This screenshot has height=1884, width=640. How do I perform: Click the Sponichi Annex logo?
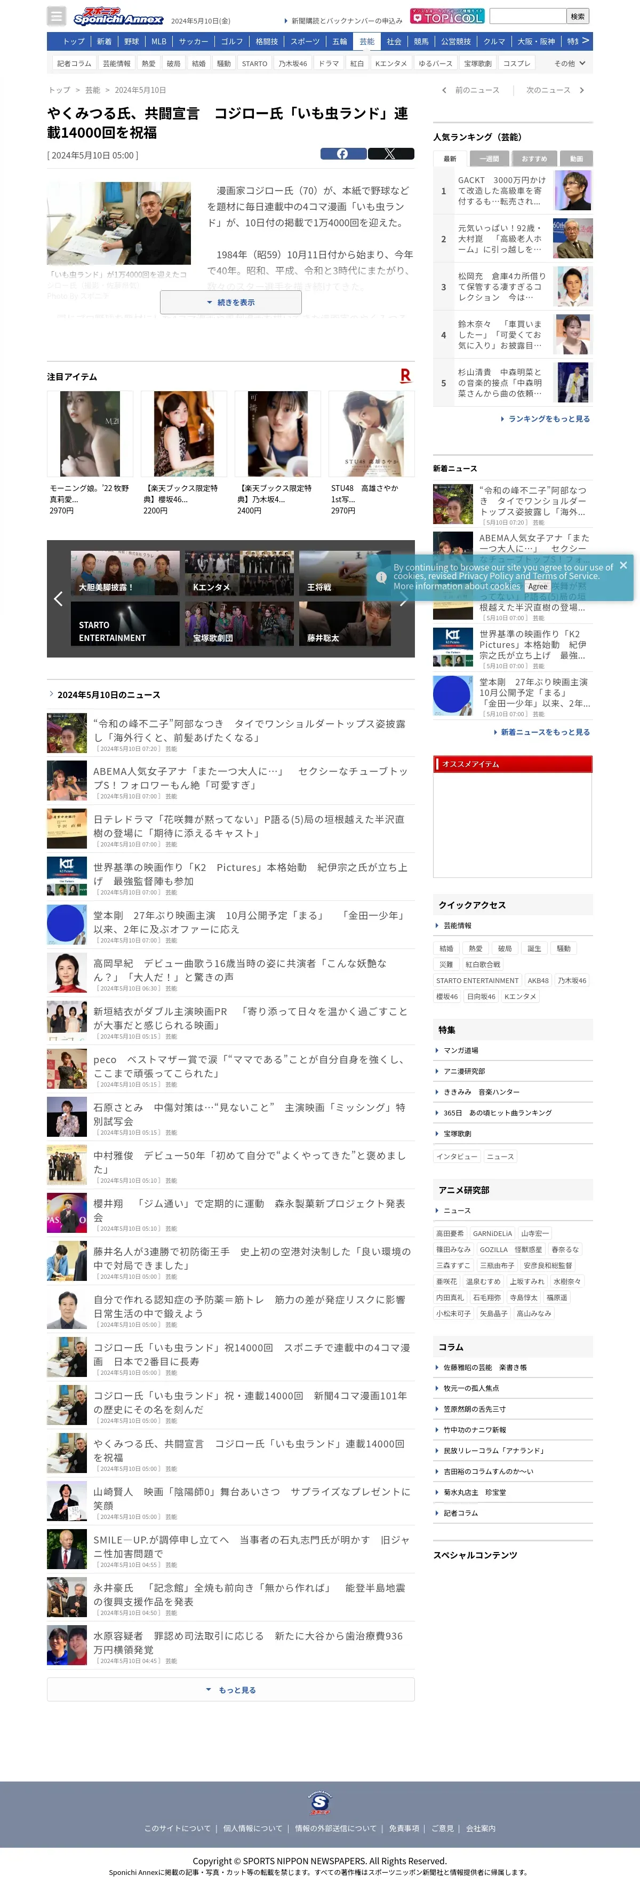click(x=118, y=16)
